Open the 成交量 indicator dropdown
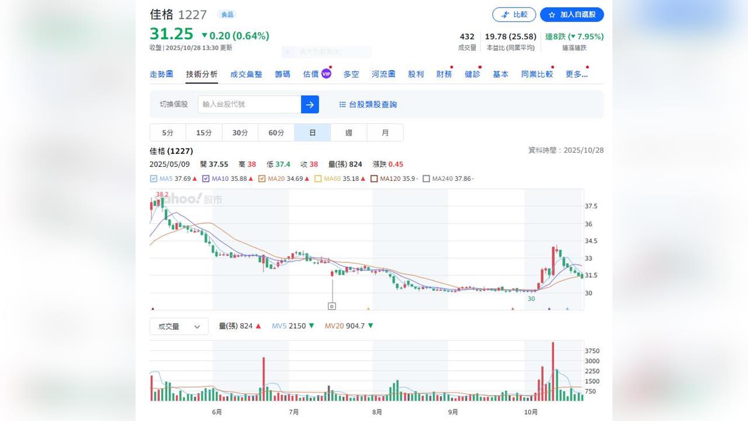 click(178, 326)
